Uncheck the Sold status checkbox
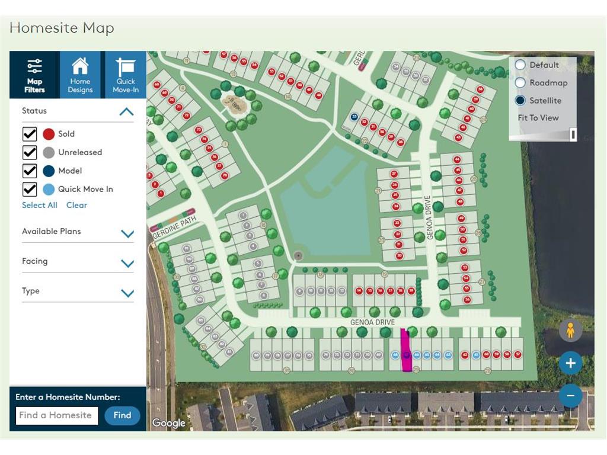 pos(30,134)
